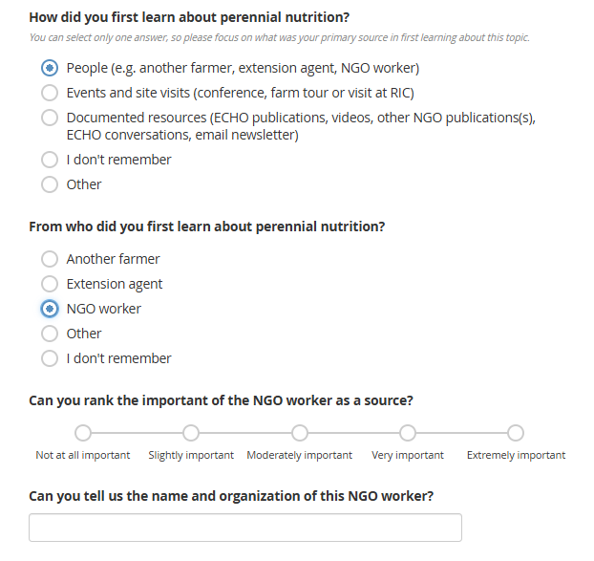
Task: Choose Other under From who question
Action: click(50, 334)
